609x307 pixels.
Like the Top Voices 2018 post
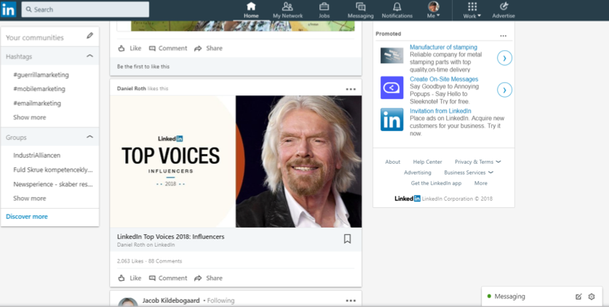pyautogui.click(x=130, y=278)
